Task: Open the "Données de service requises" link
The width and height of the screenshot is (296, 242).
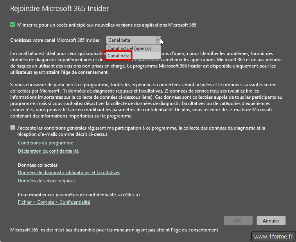Action: [x=47, y=181]
